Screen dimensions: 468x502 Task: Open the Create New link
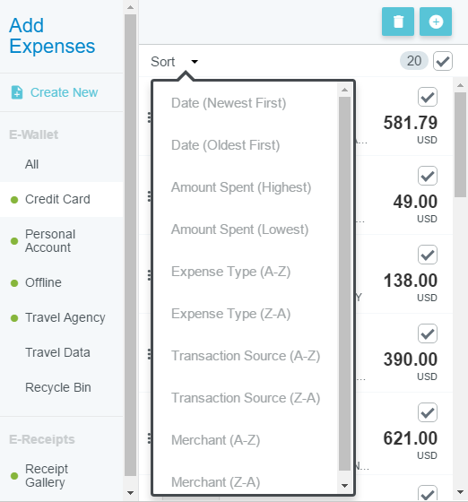coord(64,92)
